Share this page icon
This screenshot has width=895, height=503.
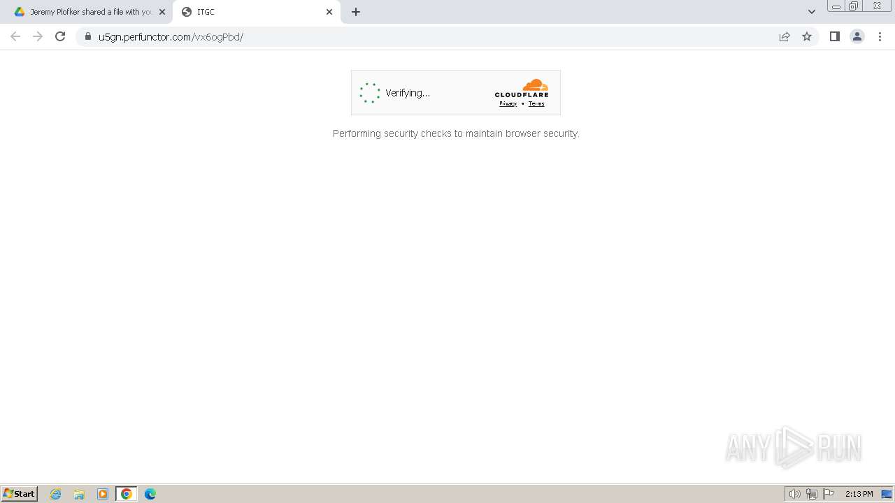coord(785,36)
